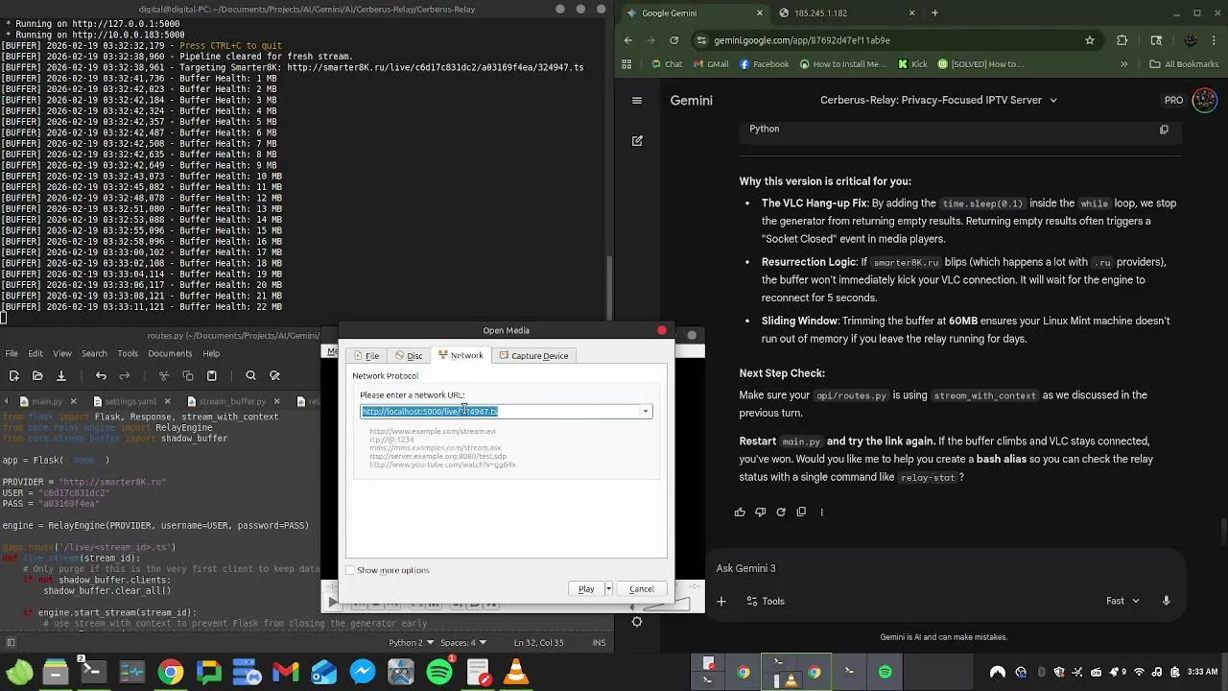Switch to the settings.yaml editor tab
The height and width of the screenshot is (691, 1228).
[131, 401]
